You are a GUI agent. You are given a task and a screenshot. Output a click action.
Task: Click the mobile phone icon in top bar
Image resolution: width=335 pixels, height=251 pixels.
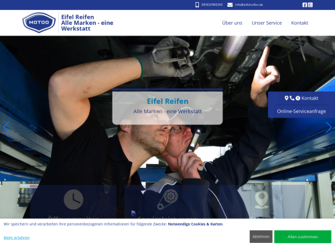(x=197, y=5)
